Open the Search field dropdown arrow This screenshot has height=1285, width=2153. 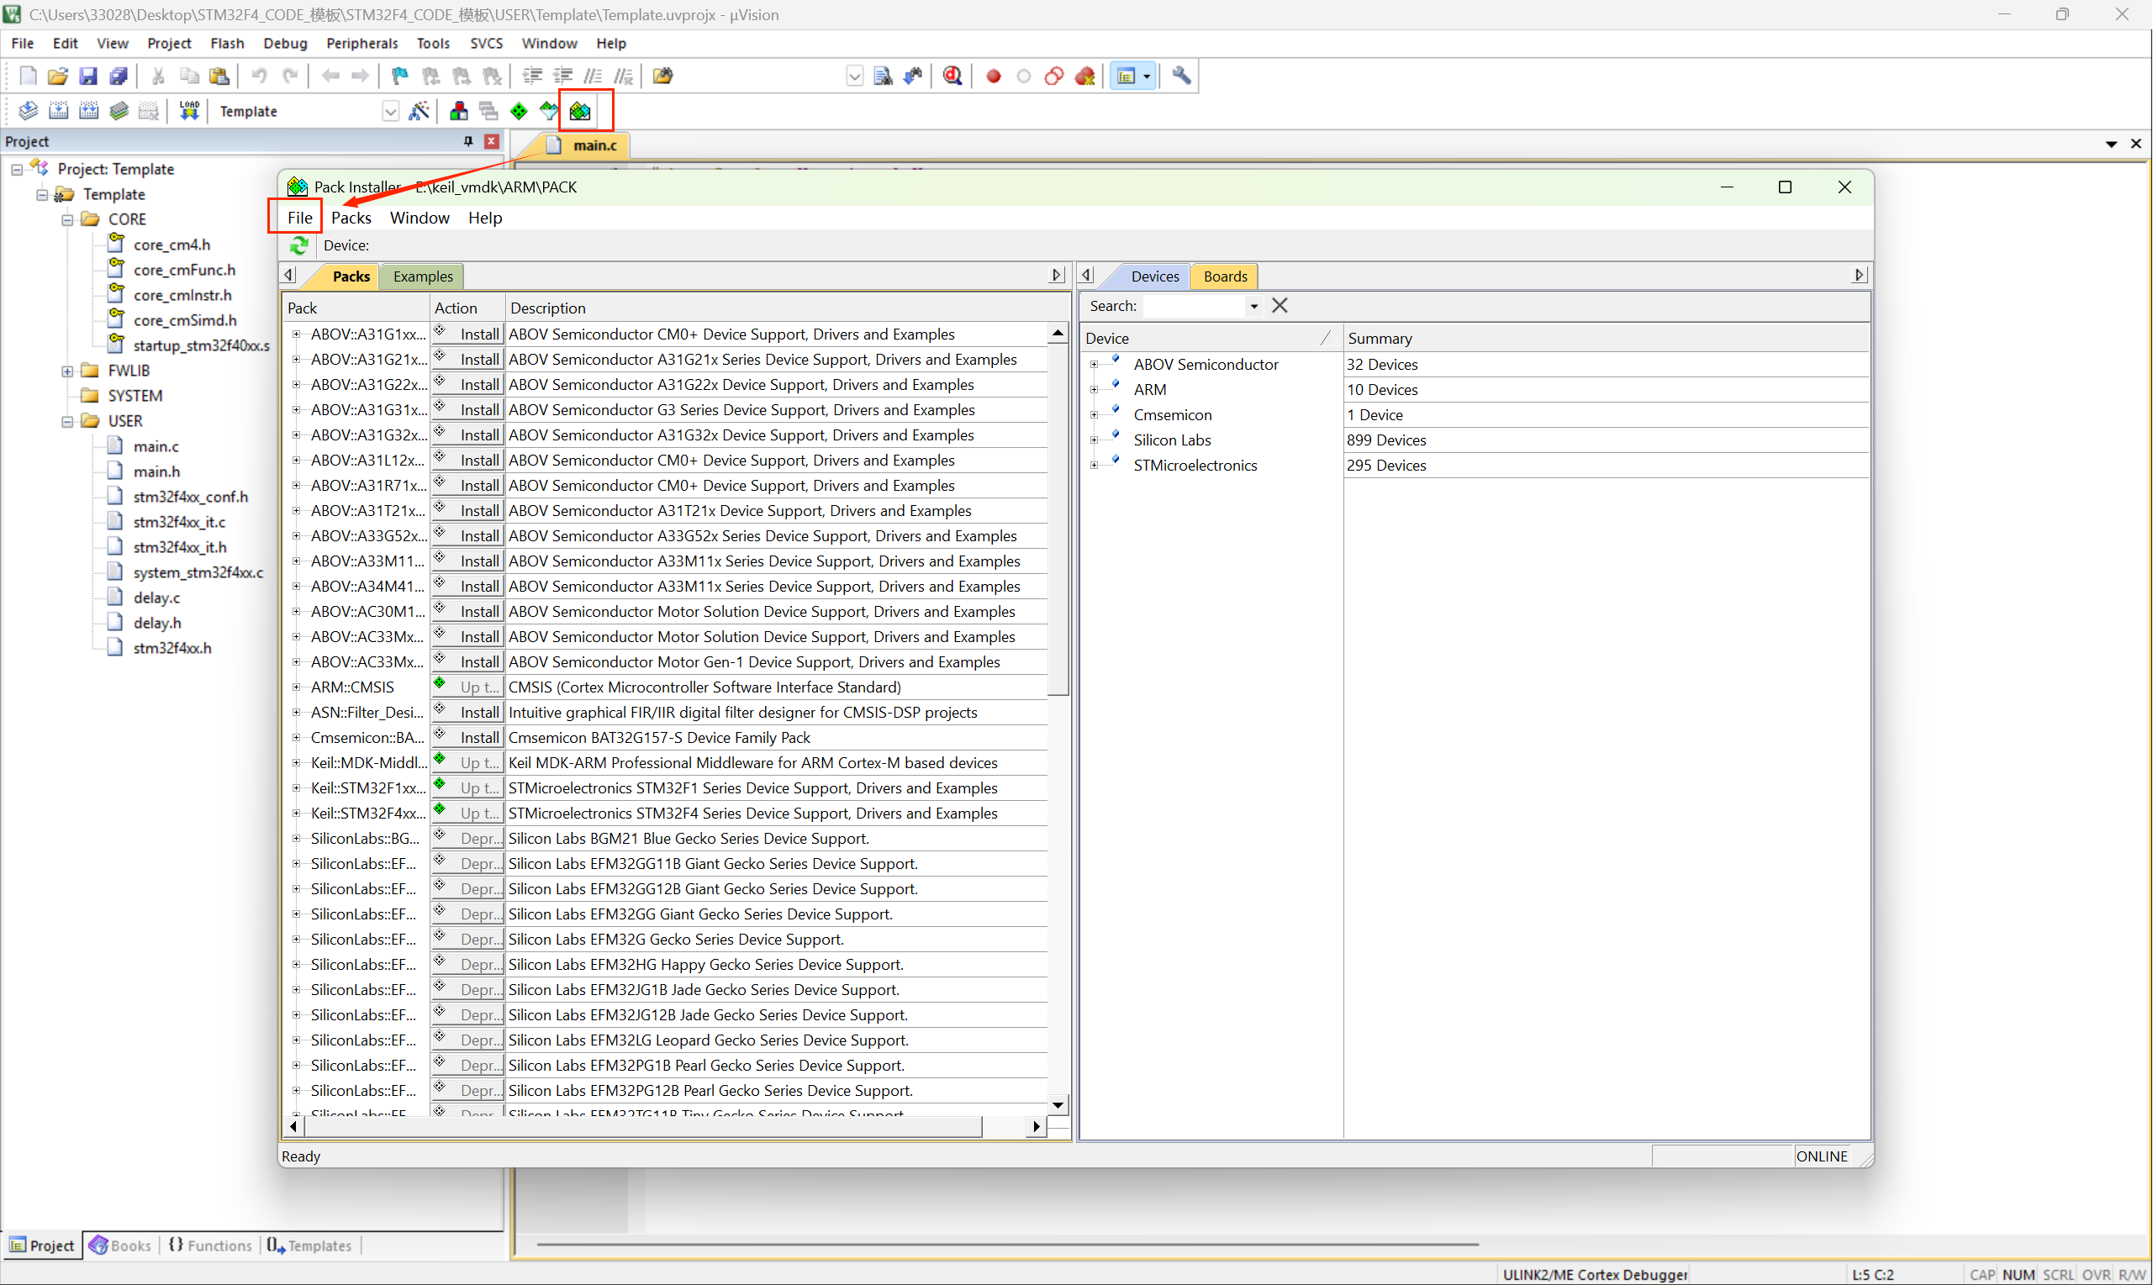coord(1253,307)
